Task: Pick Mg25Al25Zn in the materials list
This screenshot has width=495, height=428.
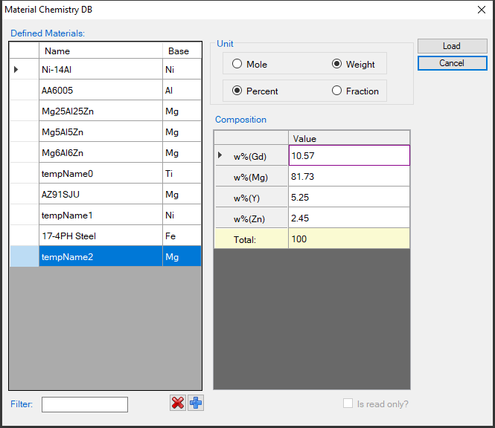Action: [100, 111]
